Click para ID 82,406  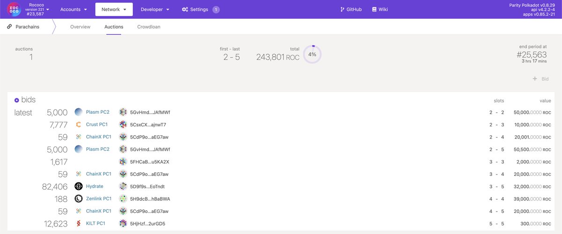[x=55, y=186]
